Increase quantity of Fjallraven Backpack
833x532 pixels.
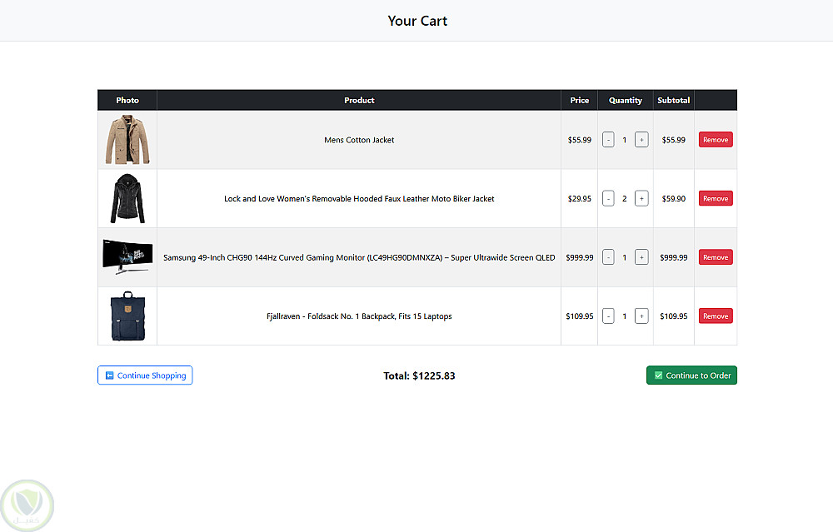[x=641, y=316]
